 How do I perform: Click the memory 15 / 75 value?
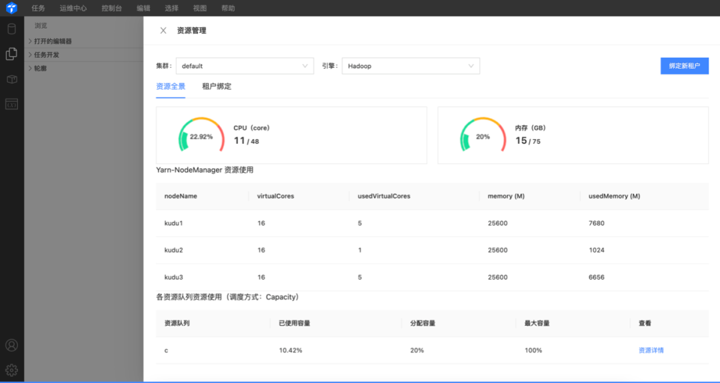pos(527,141)
